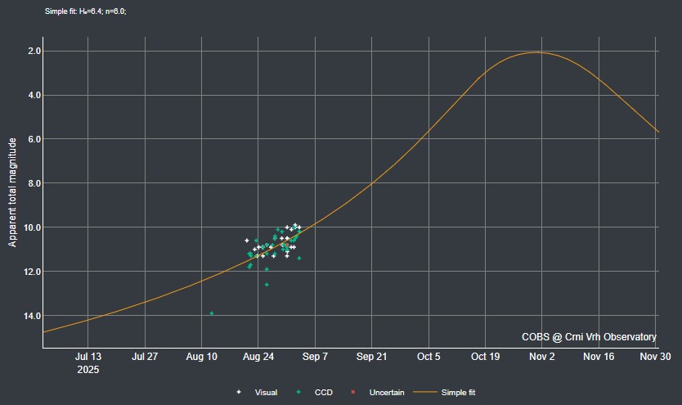Toggle the Uncertain legend entry
Viewport: 682px width, 405px height.
377,393
